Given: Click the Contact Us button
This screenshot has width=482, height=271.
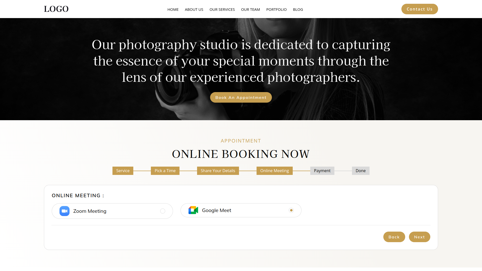Looking at the screenshot, I should (x=420, y=9).
